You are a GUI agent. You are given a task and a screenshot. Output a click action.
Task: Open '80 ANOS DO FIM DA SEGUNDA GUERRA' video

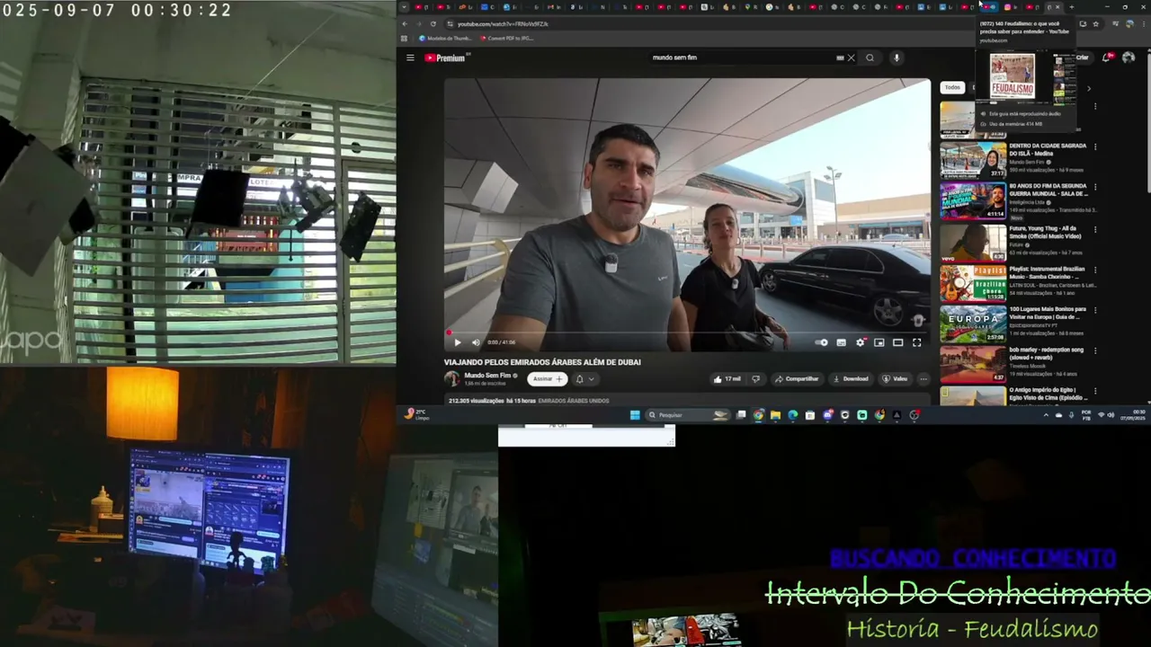[x=973, y=200]
